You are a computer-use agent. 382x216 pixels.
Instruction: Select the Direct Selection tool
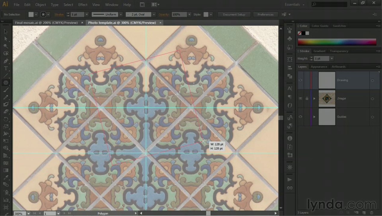6,39
